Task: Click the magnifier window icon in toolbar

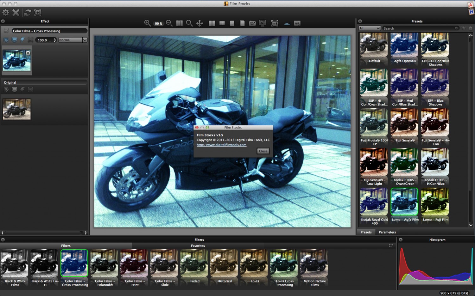Action: [297, 23]
